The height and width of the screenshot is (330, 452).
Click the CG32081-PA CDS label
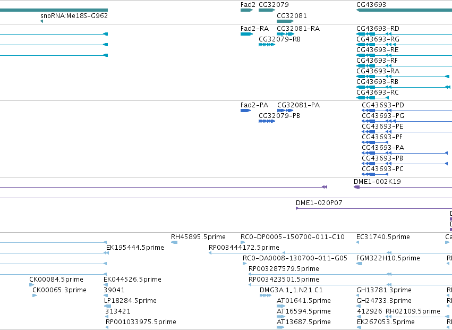(299, 105)
